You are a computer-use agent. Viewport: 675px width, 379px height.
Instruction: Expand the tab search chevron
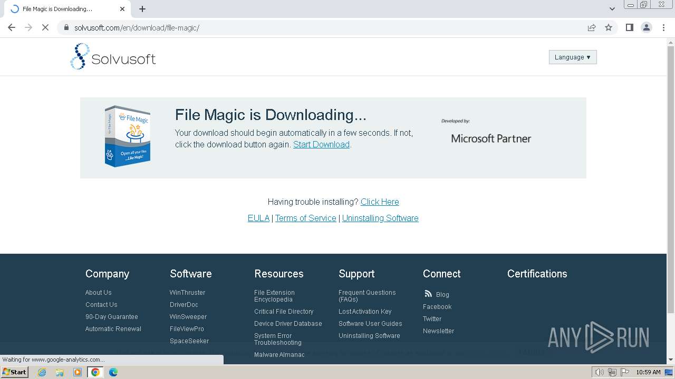(x=612, y=9)
